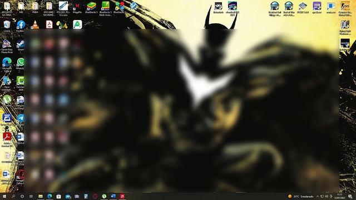Open the Facebook desktop shortcut

click(x=21, y=25)
